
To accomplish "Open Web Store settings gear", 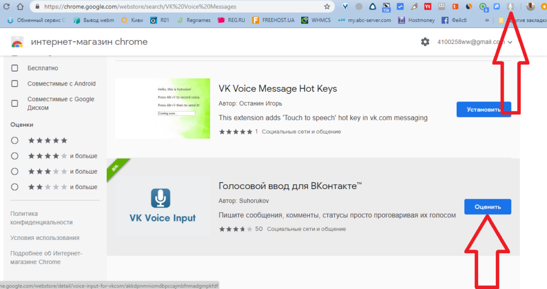I will click(425, 42).
